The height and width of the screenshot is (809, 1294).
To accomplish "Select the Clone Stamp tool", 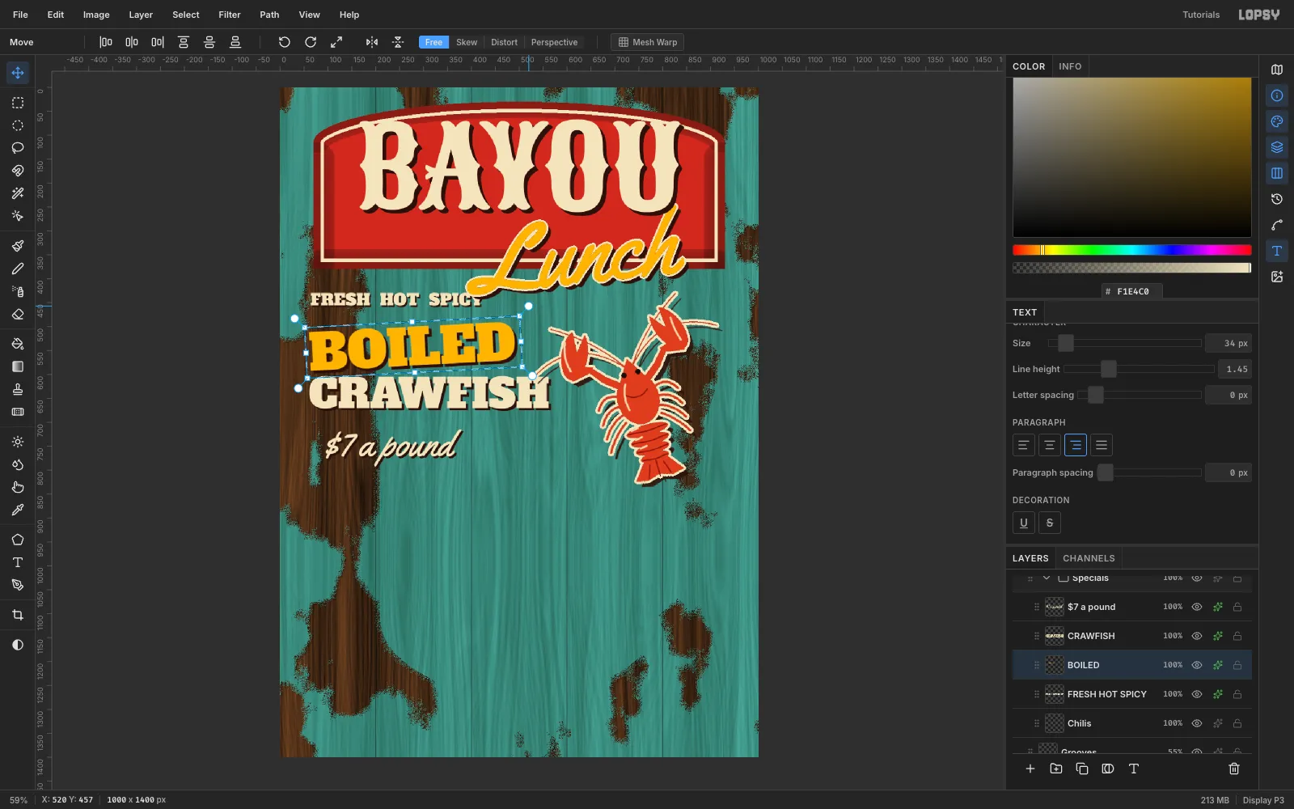I will tap(18, 389).
